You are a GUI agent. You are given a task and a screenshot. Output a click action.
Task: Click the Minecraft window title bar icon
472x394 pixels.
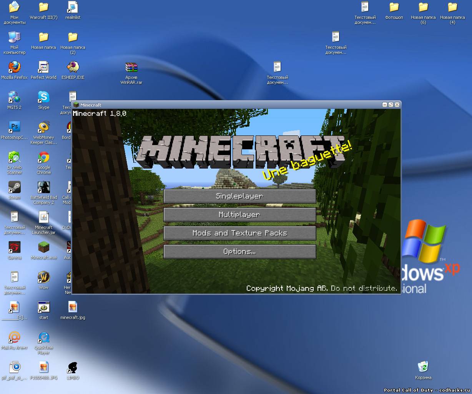(x=76, y=105)
